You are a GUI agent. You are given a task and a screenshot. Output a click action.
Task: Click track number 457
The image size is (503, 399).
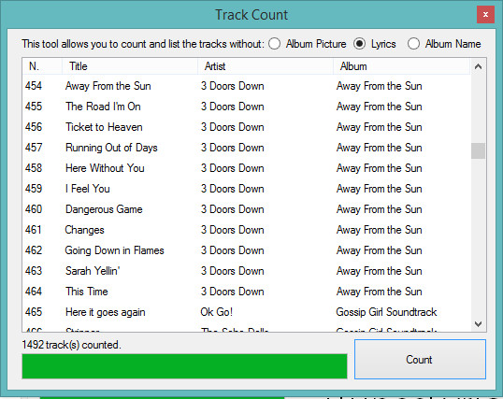[34, 148]
